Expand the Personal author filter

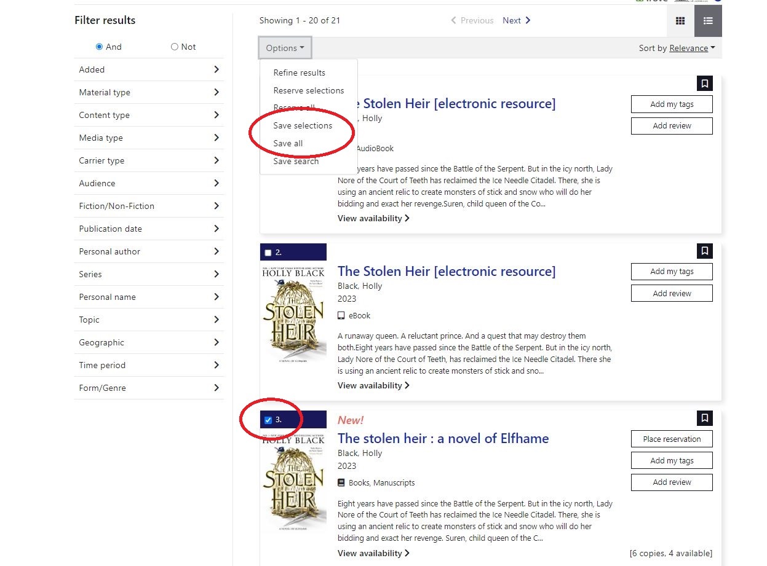pos(149,251)
